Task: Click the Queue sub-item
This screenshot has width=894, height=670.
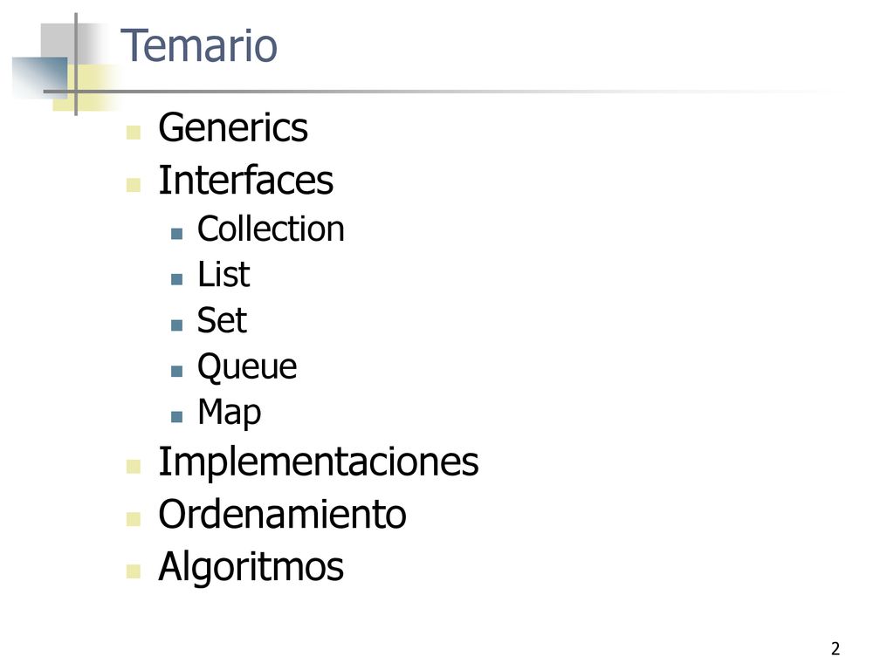Action: (x=247, y=367)
